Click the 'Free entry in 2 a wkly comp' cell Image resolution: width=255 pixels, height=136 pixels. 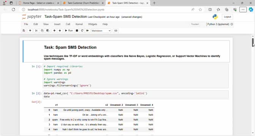pos(84,120)
